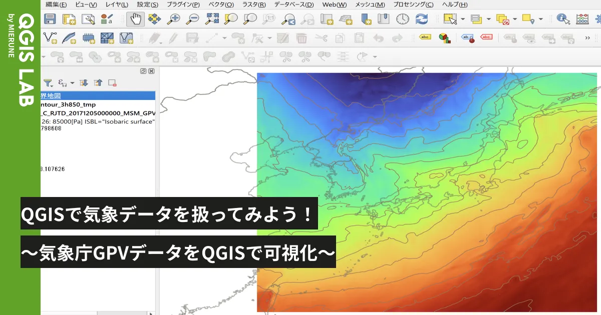Viewport: 601px width, 315px height.
Task: Select the Zoom In tool
Action: tap(174, 18)
